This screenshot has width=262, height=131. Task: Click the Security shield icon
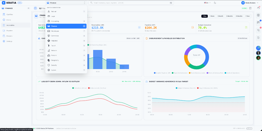49,65
